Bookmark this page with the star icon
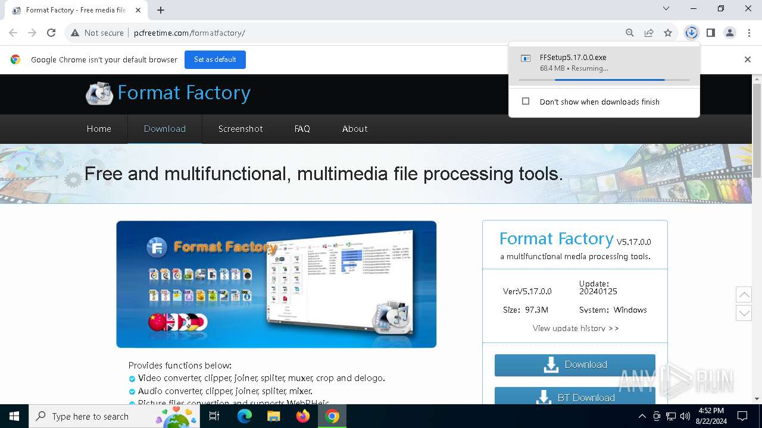This screenshot has width=762, height=428. point(668,33)
